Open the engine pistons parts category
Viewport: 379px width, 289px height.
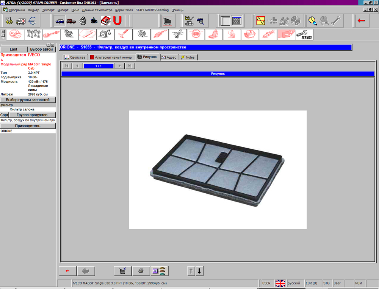[33, 34]
